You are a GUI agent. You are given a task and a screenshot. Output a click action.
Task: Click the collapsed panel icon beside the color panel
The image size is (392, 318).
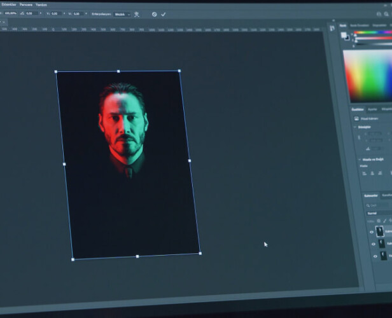pyautogui.click(x=333, y=27)
